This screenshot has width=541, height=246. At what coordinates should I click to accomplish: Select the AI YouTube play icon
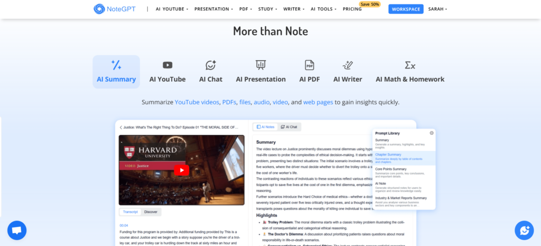167,65
